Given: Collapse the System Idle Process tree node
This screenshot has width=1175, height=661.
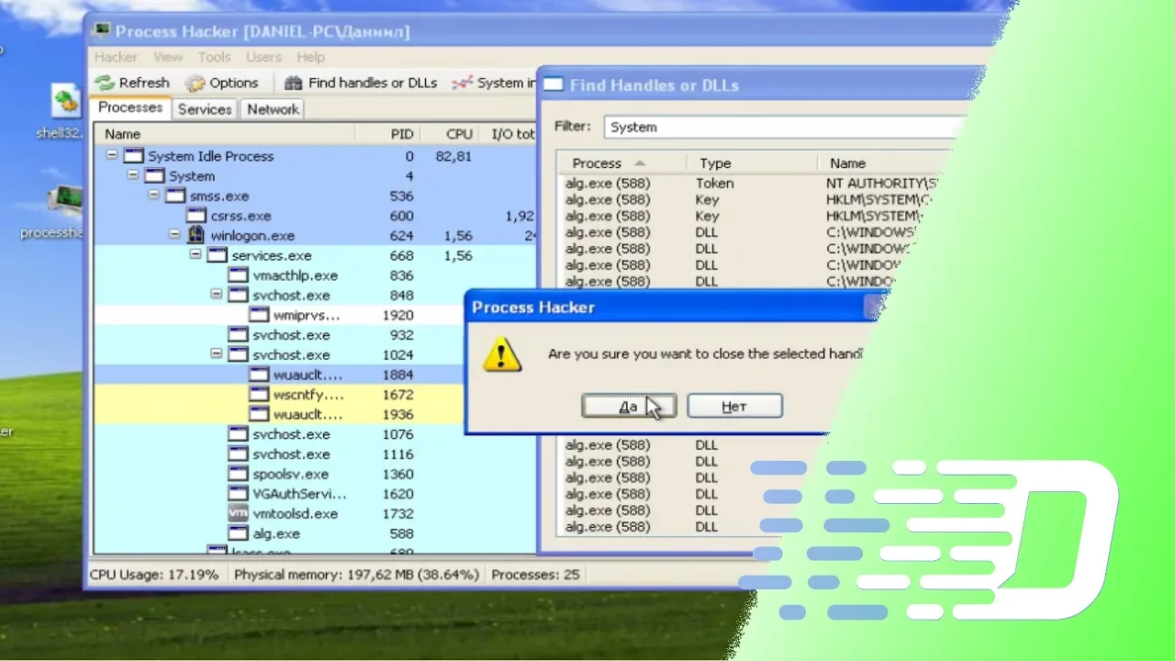Looking at the screenshot, I should (112, 156).
